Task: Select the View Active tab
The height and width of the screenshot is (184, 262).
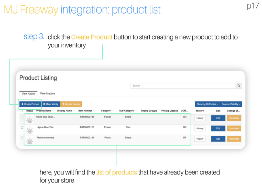Action: click(x=28, y=93)
